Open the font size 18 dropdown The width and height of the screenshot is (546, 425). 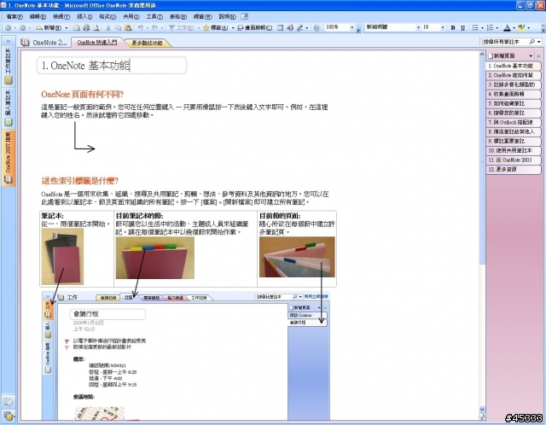(x=443, y=27)
